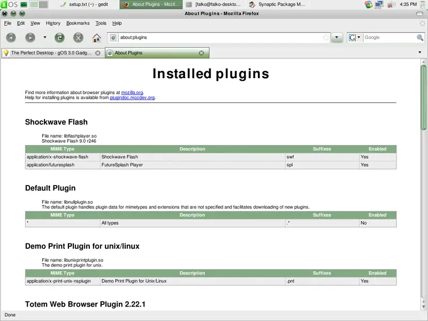Switch to Synaptic Package Manager taskbar window

click(277, 4)
